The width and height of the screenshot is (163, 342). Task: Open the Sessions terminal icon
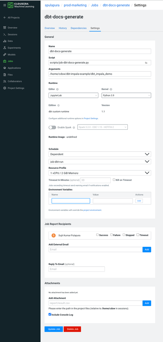[x=4, y=35]
